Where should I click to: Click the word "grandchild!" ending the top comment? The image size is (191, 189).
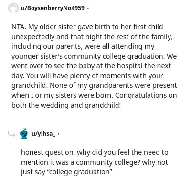coord(103,105)
